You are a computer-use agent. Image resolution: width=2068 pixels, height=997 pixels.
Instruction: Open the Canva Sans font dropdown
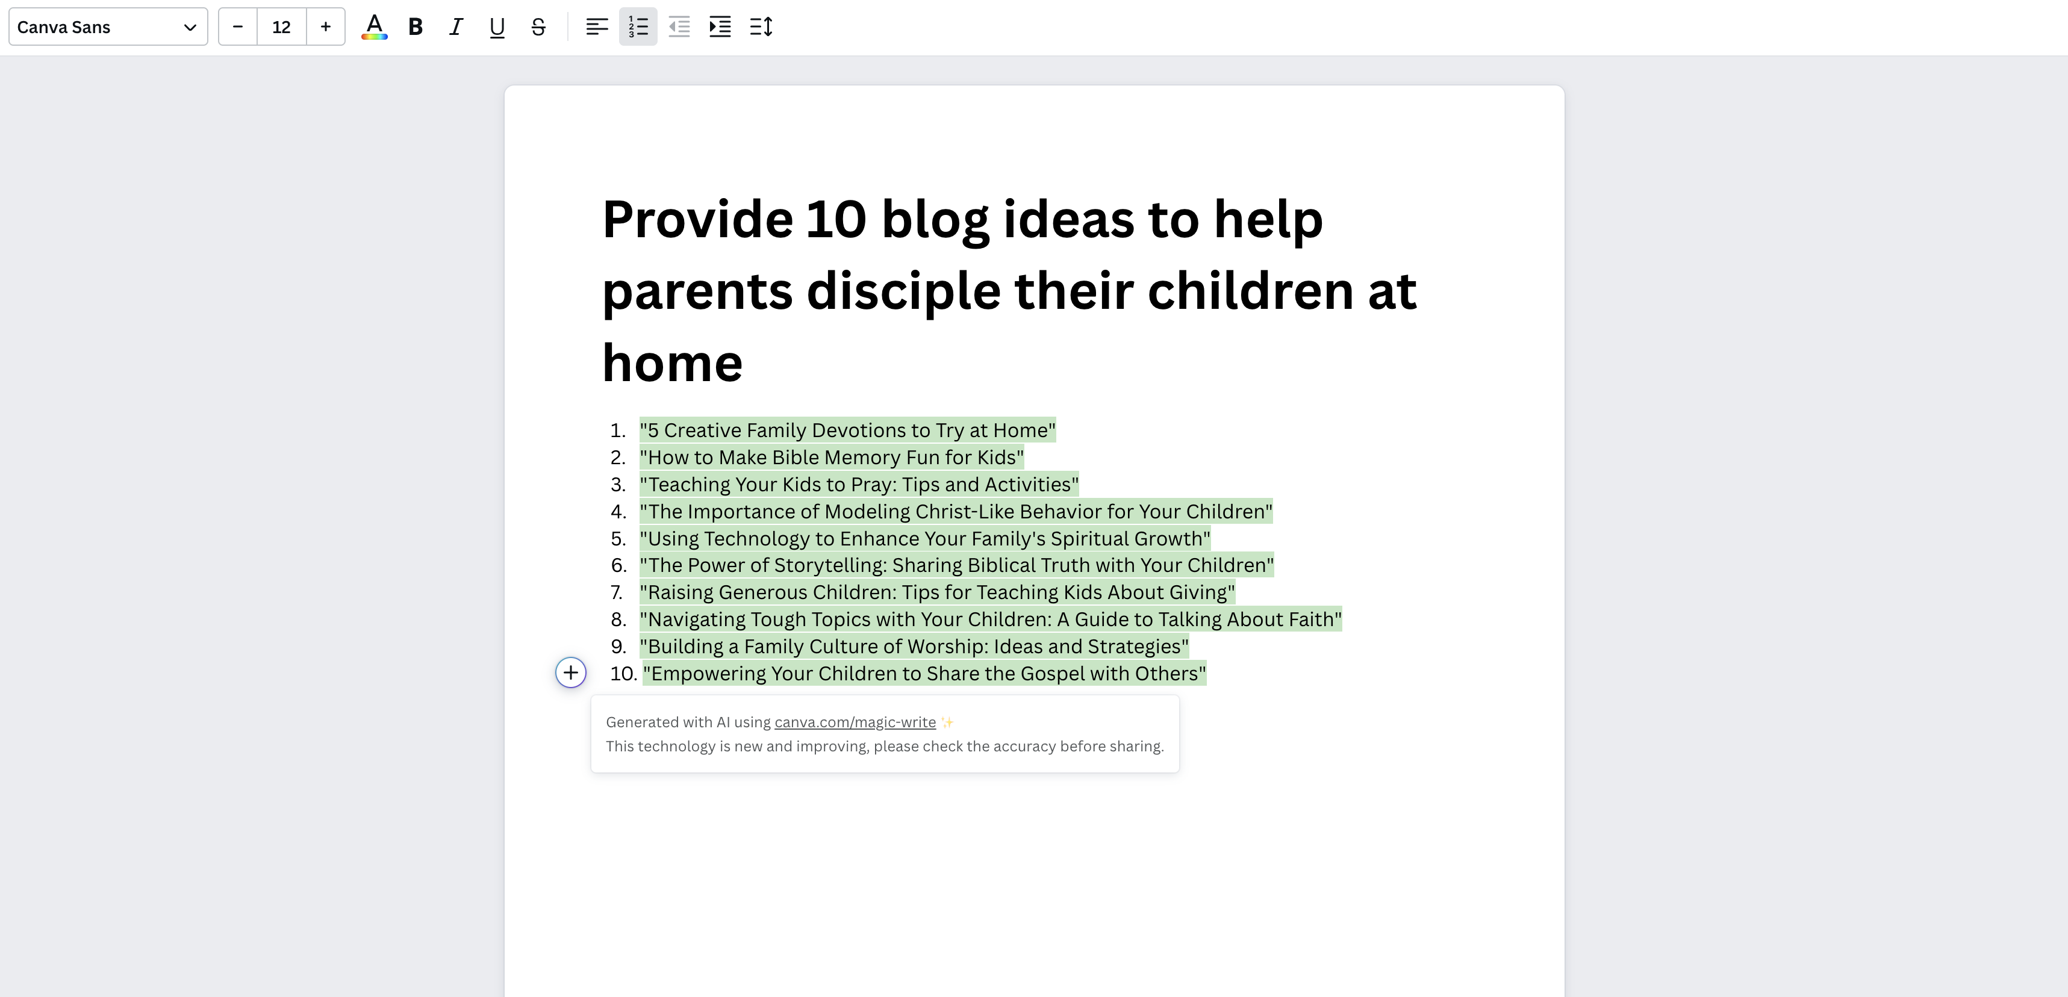pos(108,26)
